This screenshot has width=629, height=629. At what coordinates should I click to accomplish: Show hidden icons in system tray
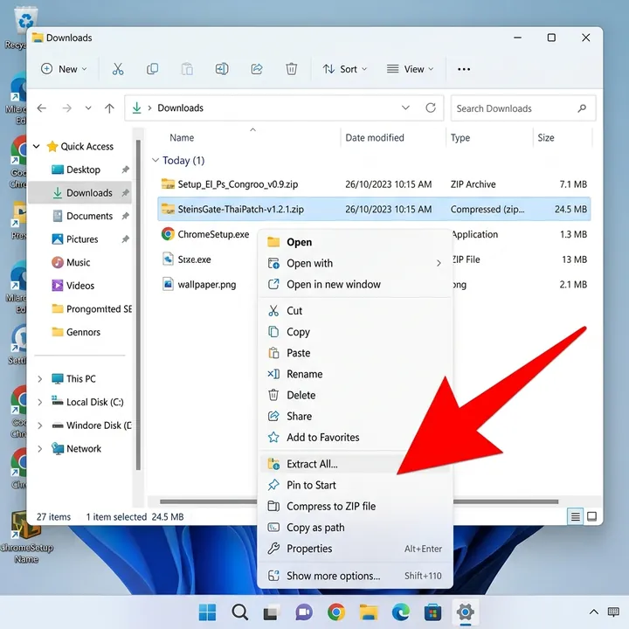[594, 612]
